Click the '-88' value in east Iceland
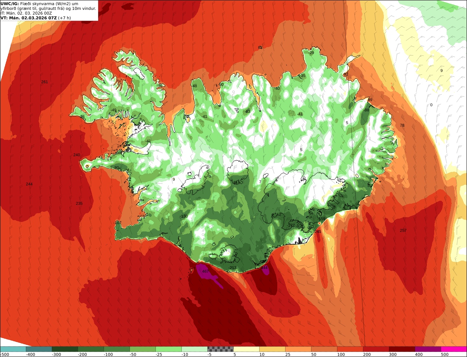 [x=366, y=110]
